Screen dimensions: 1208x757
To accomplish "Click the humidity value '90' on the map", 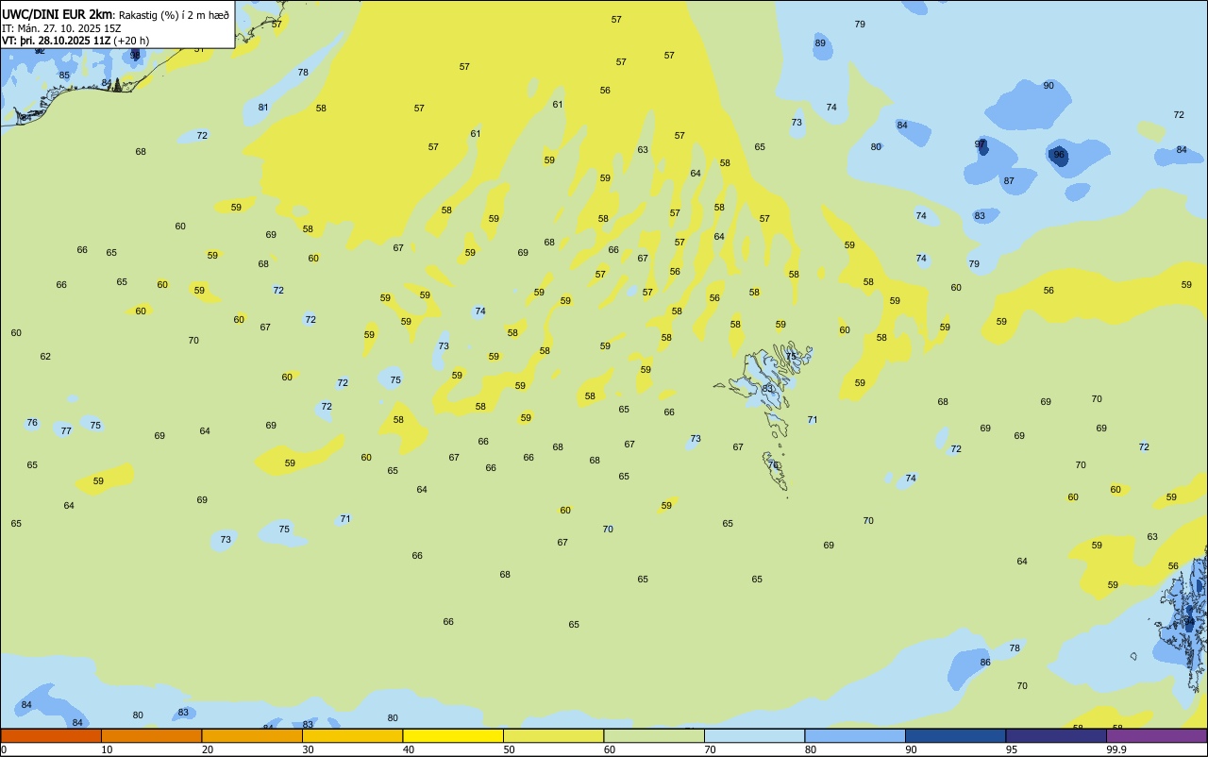I will click(x=1049, y=86).
